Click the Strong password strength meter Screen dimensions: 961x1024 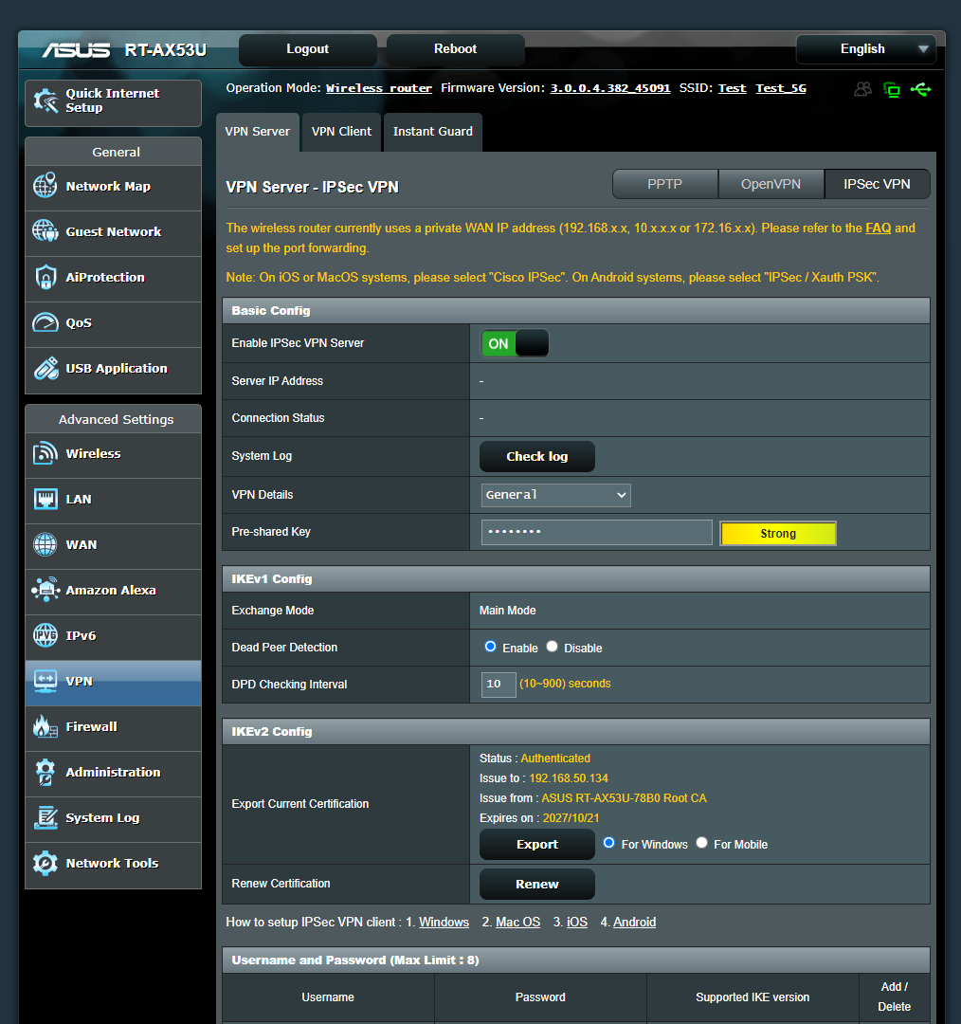[777, 533]
